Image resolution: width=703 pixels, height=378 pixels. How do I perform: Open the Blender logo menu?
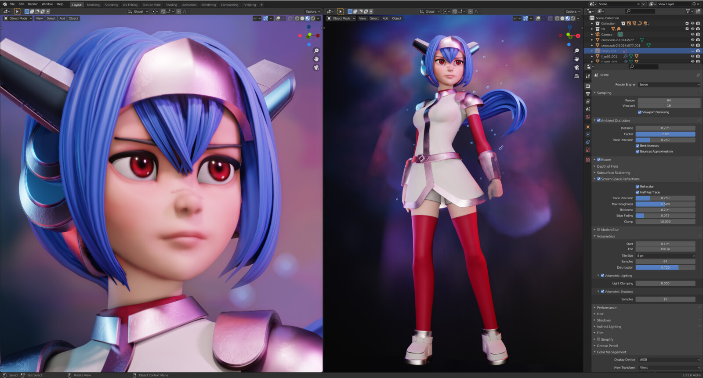pyautogui.click(x=5, y=4)
